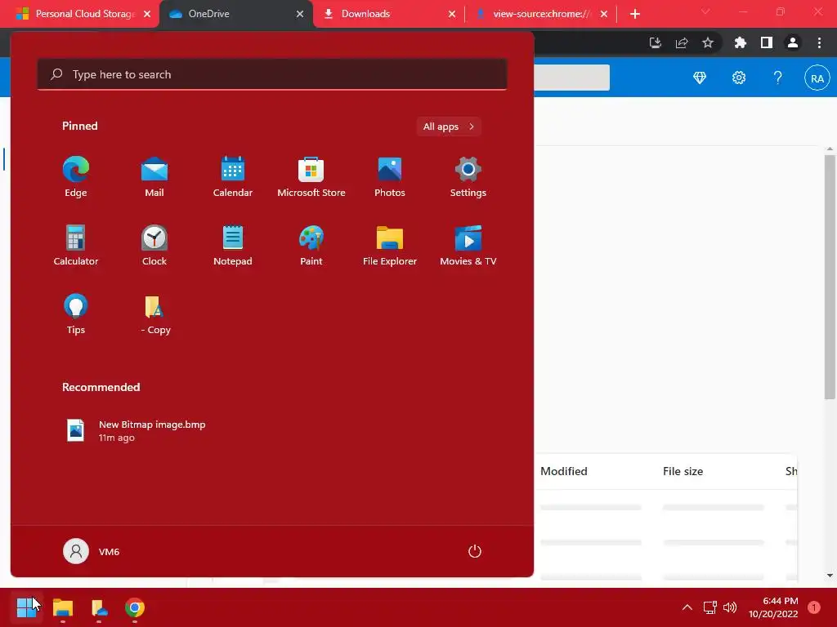
Task: Open the Tips app
Action: 76,314
